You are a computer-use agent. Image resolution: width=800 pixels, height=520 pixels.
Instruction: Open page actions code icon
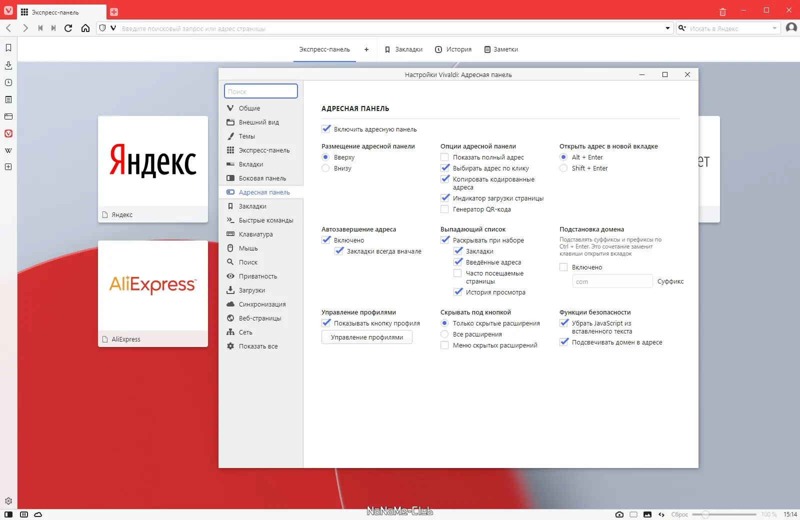coord(661,514)
